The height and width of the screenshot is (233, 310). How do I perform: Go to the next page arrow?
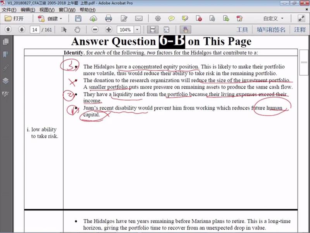coord(22,30)
